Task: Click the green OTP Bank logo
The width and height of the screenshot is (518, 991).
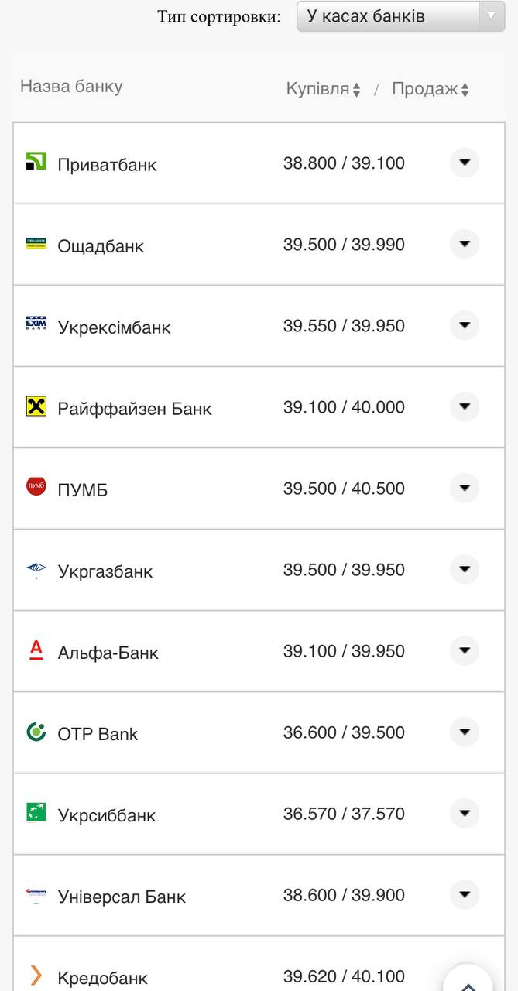Action: 36,732
